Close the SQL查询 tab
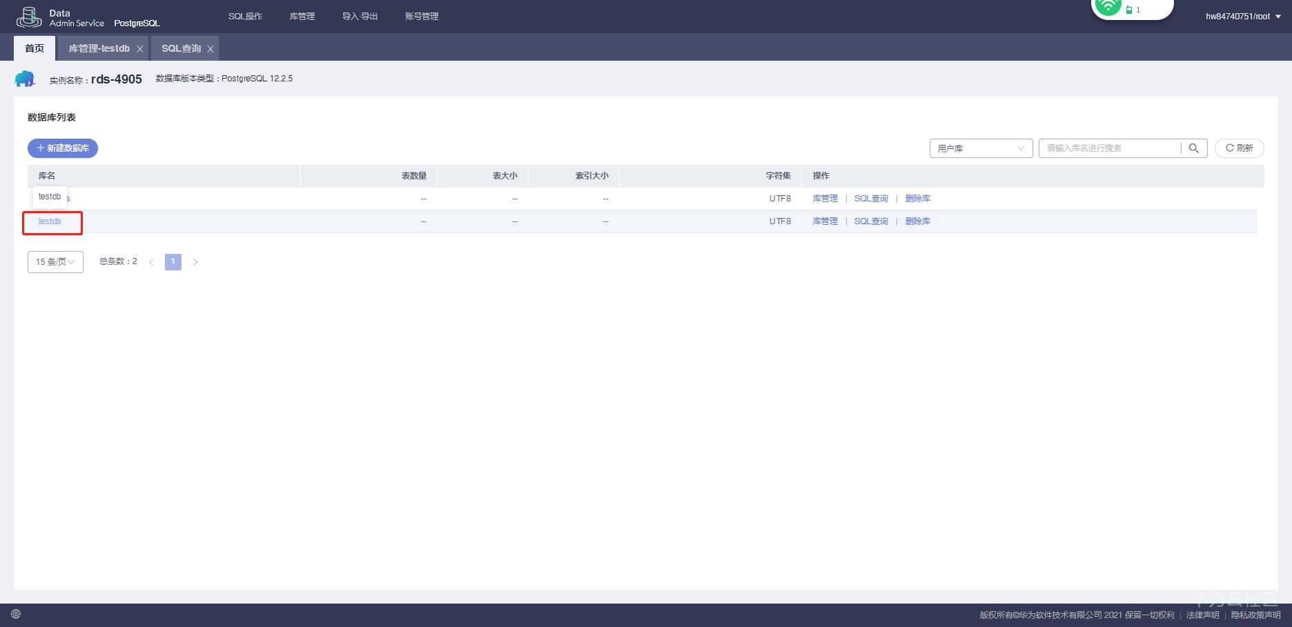This screenshot has height=627, width=1292. click(211, 49)
